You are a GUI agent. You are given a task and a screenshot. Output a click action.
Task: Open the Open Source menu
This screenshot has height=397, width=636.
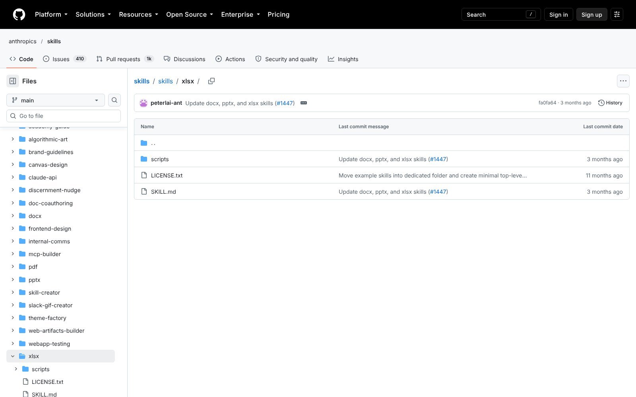(x=190, y=14)
